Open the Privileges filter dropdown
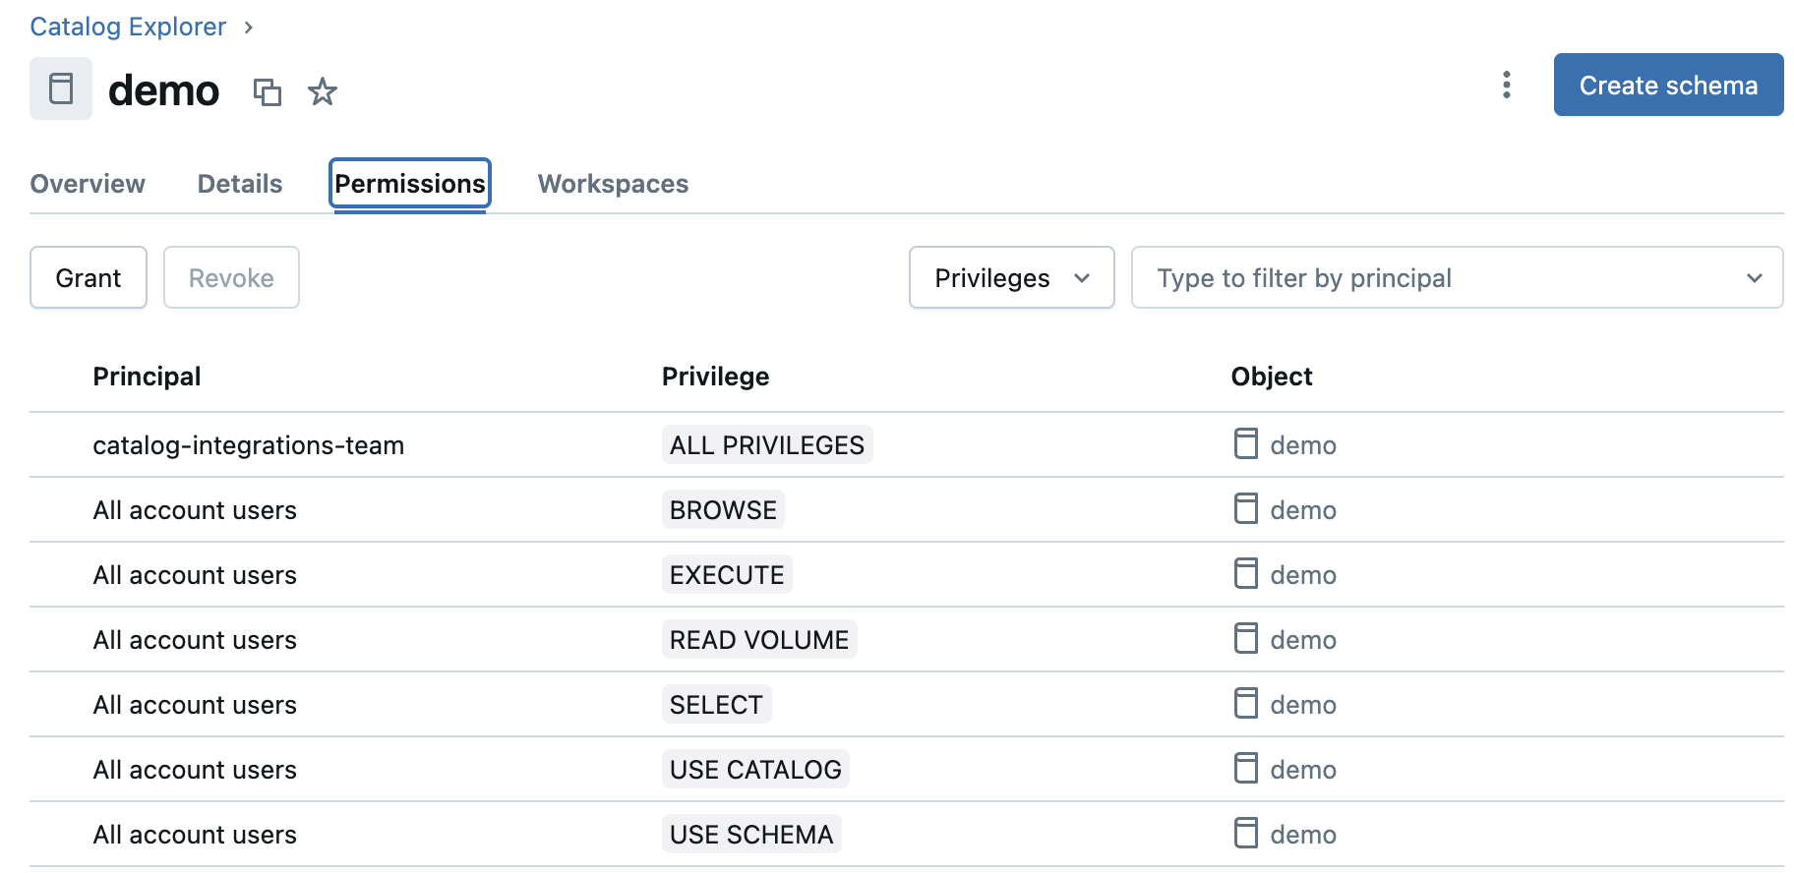 1011,278
